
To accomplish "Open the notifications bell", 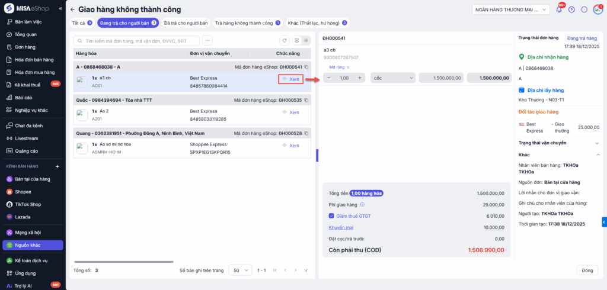I will pos(559,9).
